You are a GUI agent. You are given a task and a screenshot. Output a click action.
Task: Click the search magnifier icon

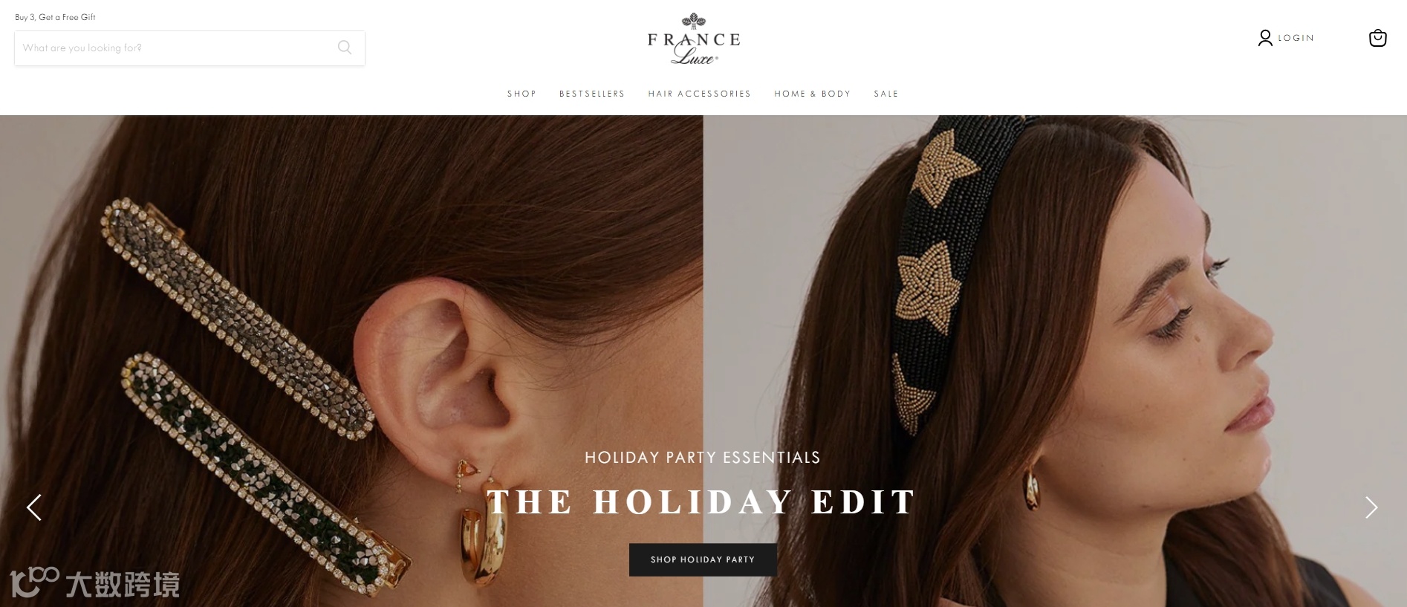(x=345, y=48)
